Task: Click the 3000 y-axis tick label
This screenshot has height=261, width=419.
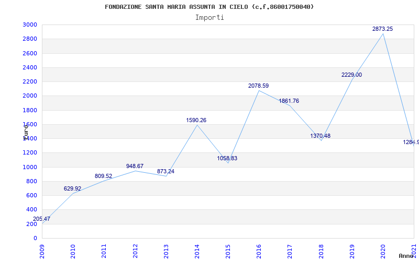Action: pyautogui.click(x=30, y=25)
